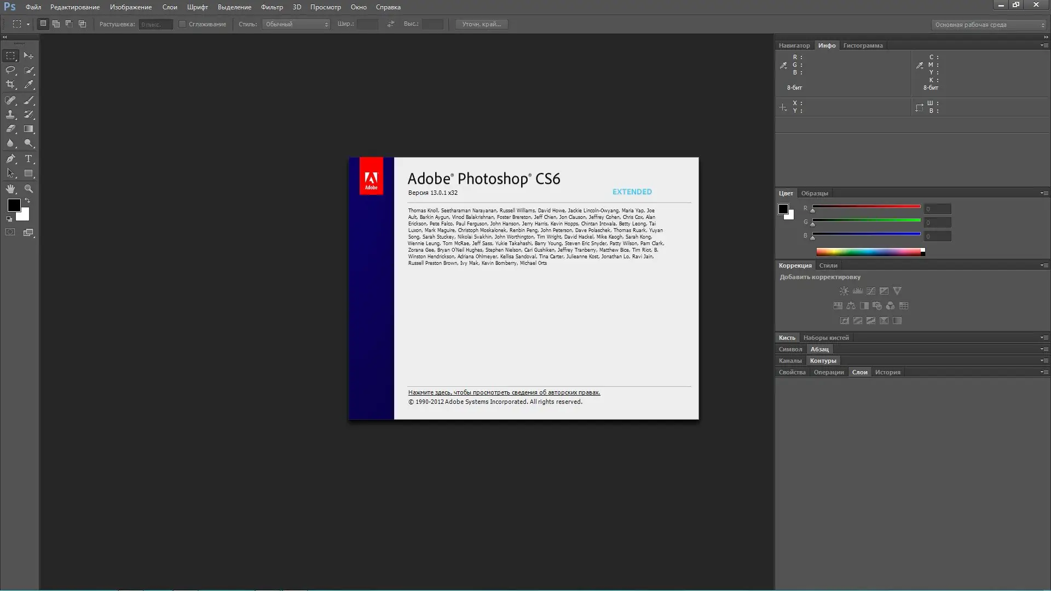This screenshot has width=1051, height=591.
Task: Select the Pen tool
Action: click(10, 159)
